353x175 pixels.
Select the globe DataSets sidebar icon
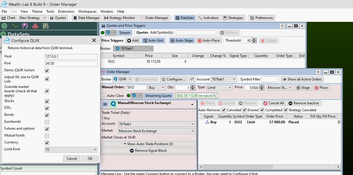(x=4, y=26)
